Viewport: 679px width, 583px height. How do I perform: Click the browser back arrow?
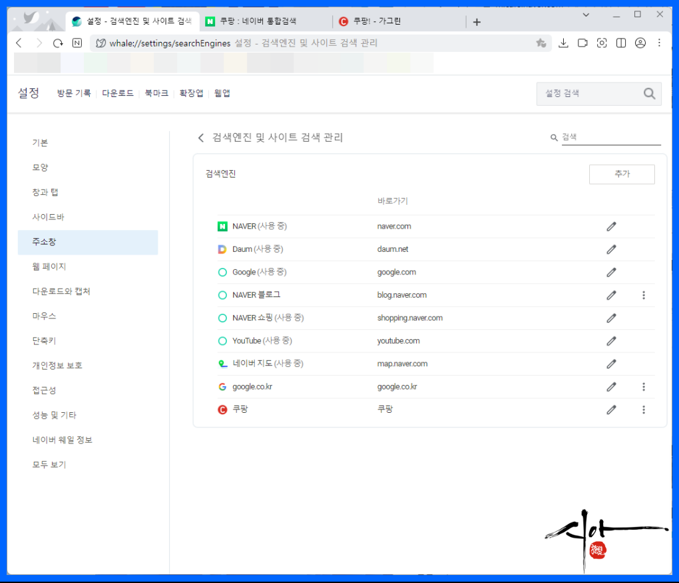(x=19, y=43)
